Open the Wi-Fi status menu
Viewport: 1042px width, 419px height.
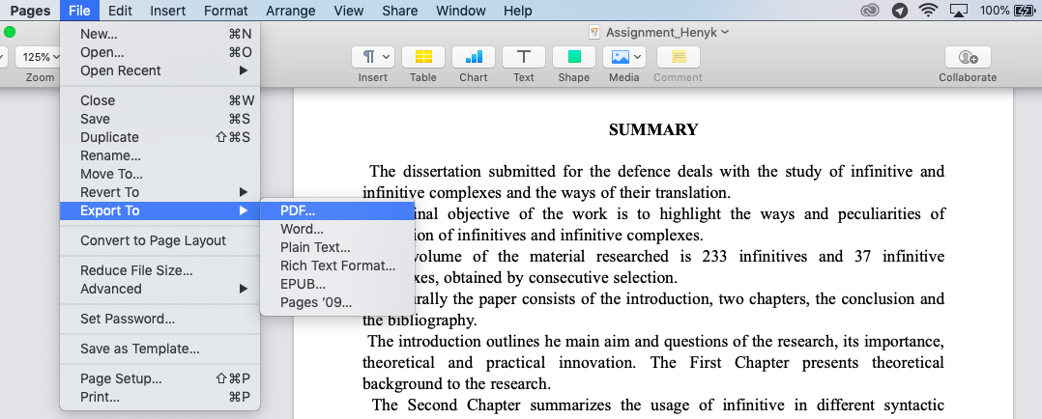[x=928, y=11]
